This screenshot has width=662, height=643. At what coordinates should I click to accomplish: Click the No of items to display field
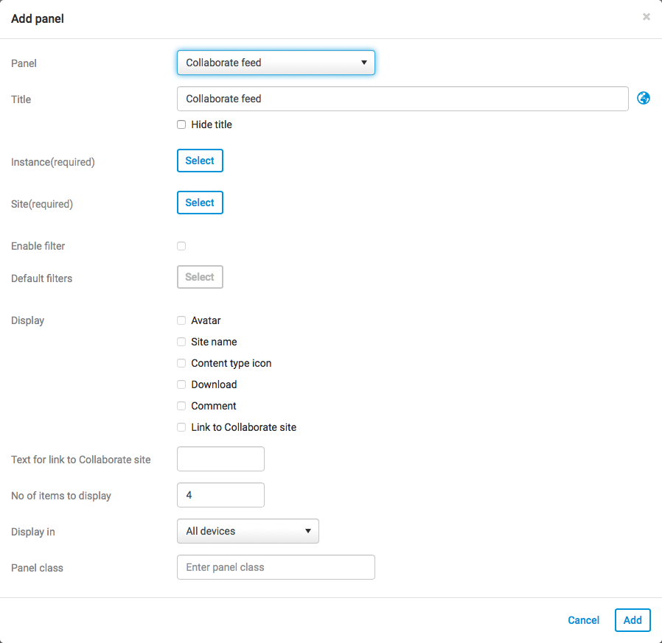pos(220,495)
